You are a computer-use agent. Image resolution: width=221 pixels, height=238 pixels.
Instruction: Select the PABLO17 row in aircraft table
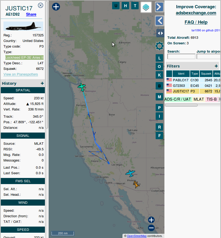(x=193, y=80)
